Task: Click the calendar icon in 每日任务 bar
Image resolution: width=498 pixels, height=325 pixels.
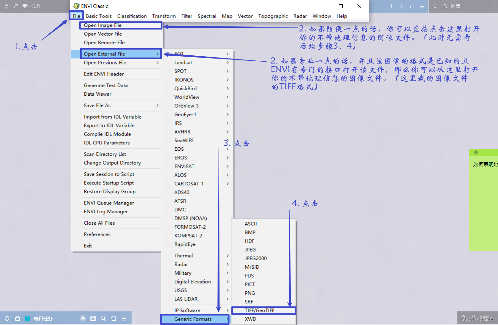Action: pyautogui.click(x=93, y=318)
